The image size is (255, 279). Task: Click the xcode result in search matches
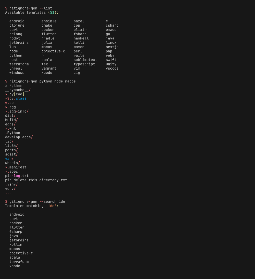15,266
